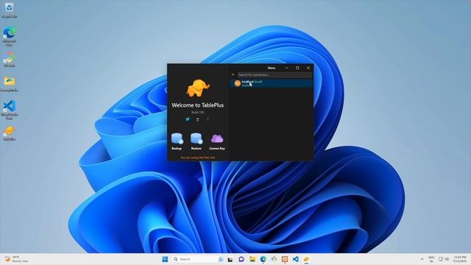The image size is (471, 265).
Task: Open the License Key cloud icon
Action: pyautogui.click(x=217, y=138)
